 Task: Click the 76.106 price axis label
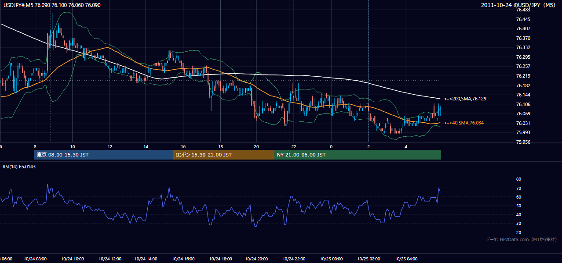coord(522,104)
